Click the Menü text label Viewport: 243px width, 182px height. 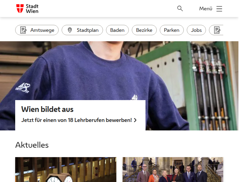point(206,9)
